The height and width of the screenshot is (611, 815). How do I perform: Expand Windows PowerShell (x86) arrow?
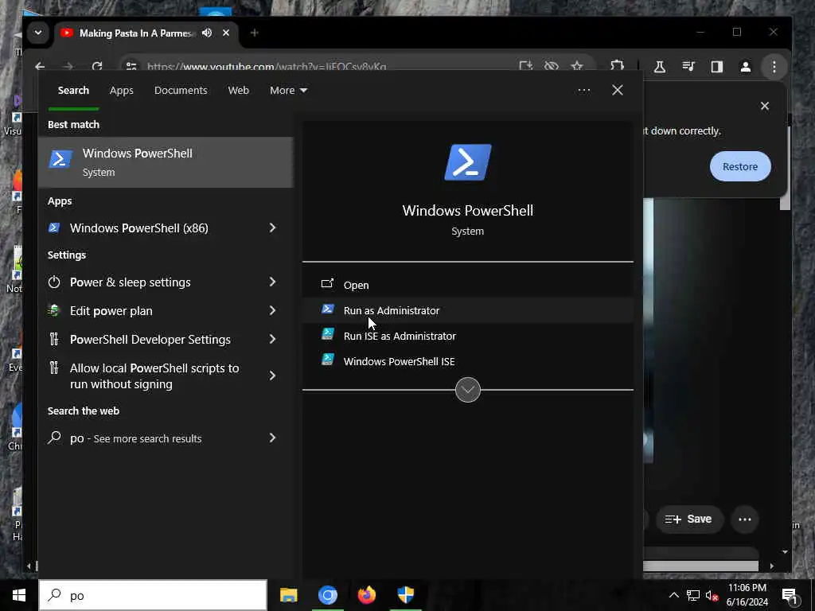[x=272, y=228]
